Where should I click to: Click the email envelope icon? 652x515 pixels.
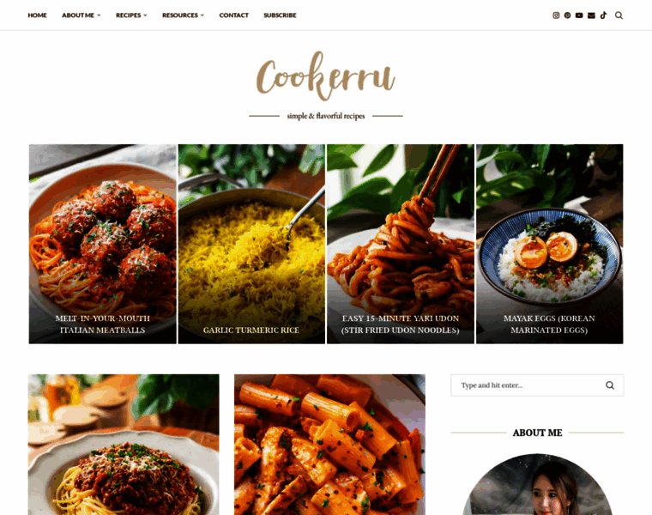click(x=591, y=15)
